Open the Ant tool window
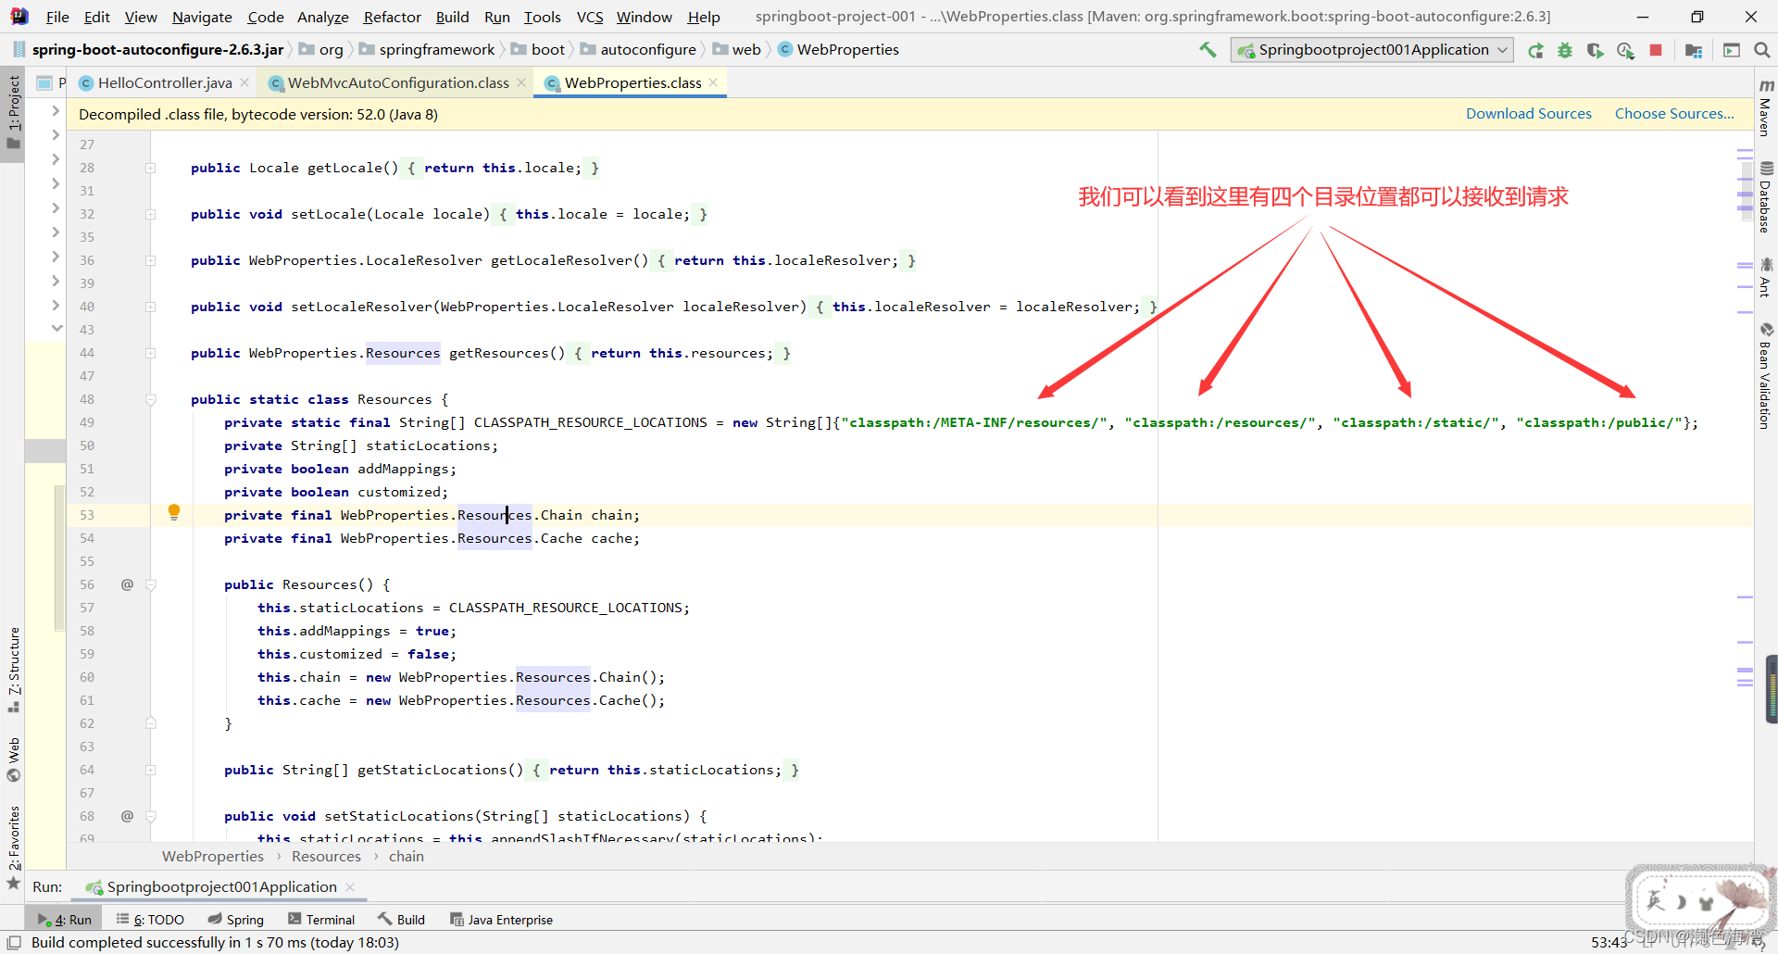The image size is (1778, 954). (x=1766, y=277)
